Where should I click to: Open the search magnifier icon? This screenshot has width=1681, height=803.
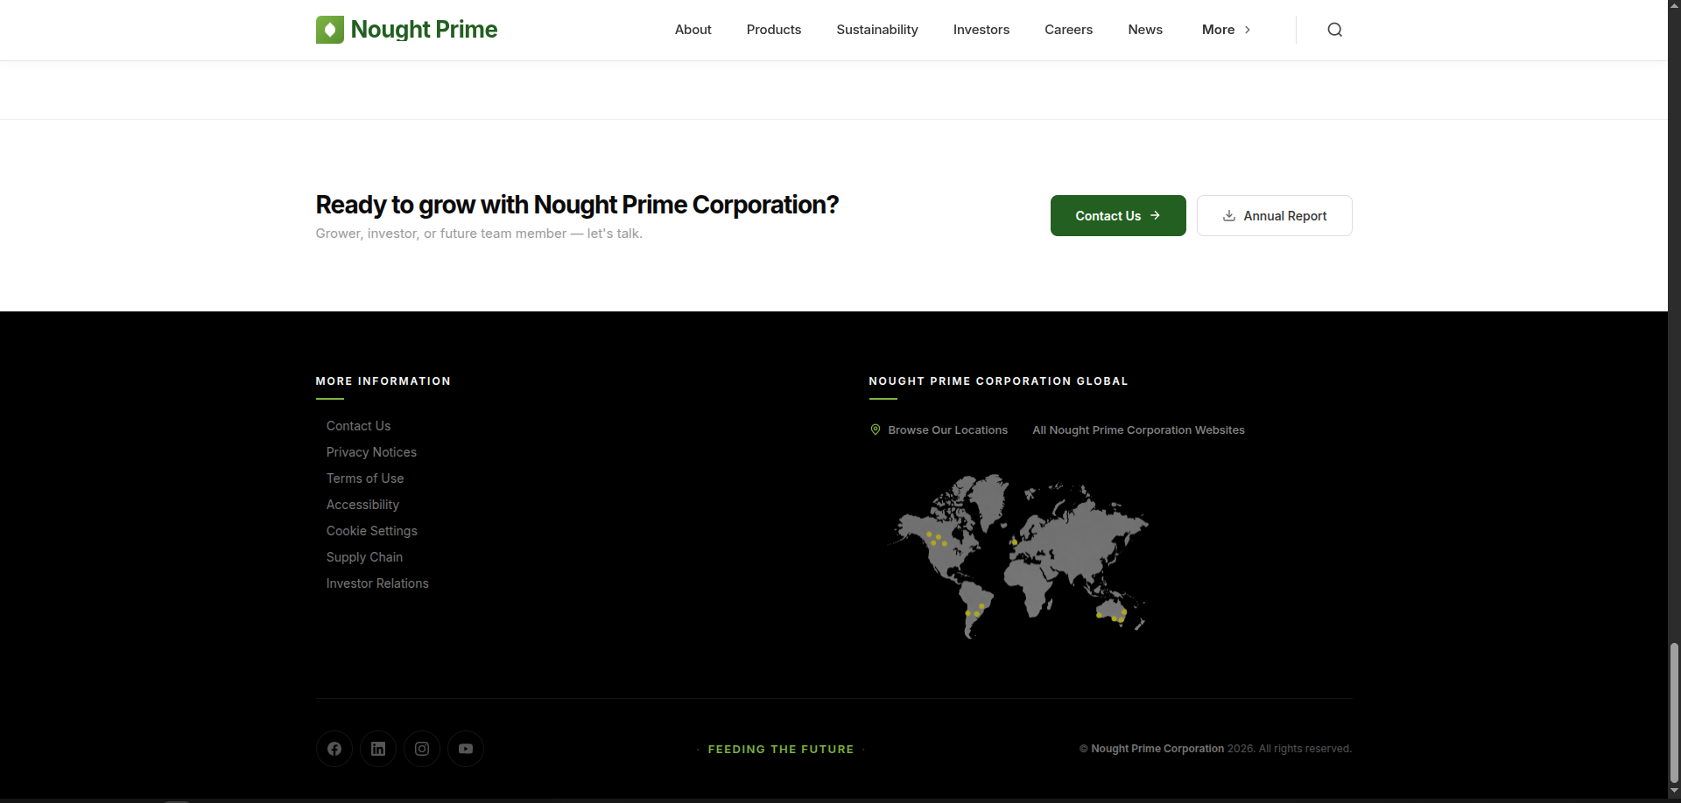pyautogui.click(x=1334, y=30)
